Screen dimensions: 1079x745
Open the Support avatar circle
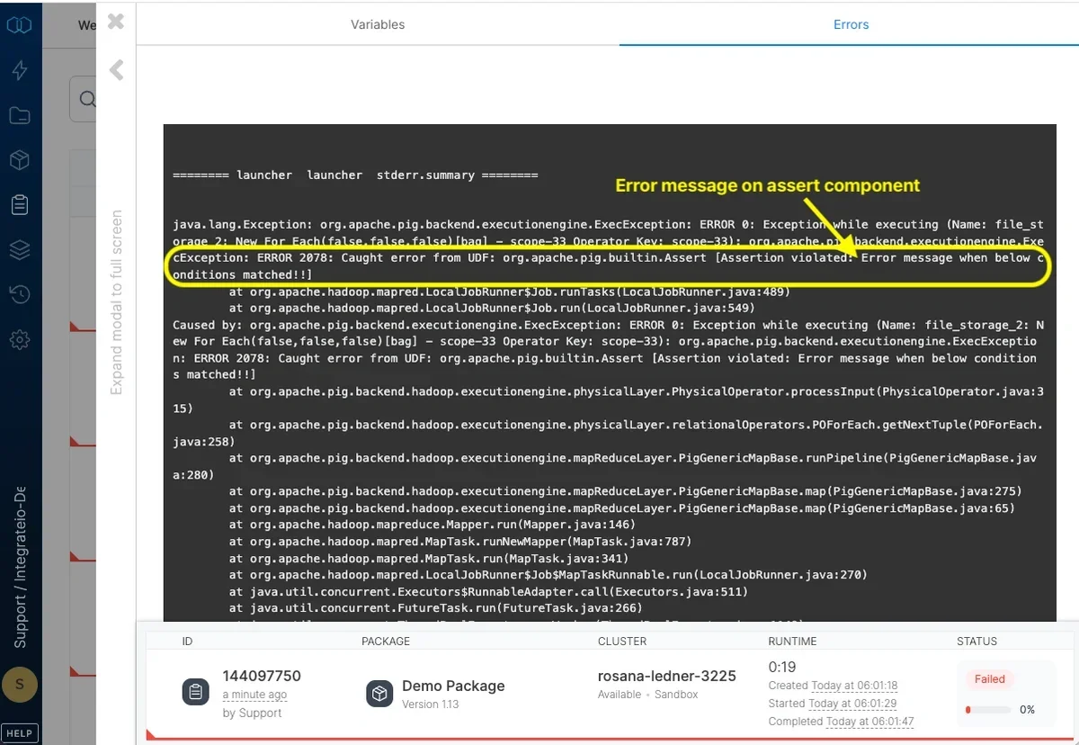tap(20, 685)
